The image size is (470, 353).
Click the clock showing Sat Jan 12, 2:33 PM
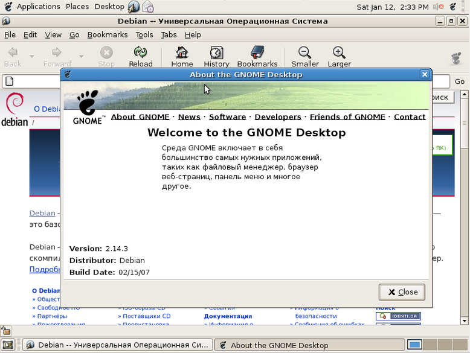[392, 7]
